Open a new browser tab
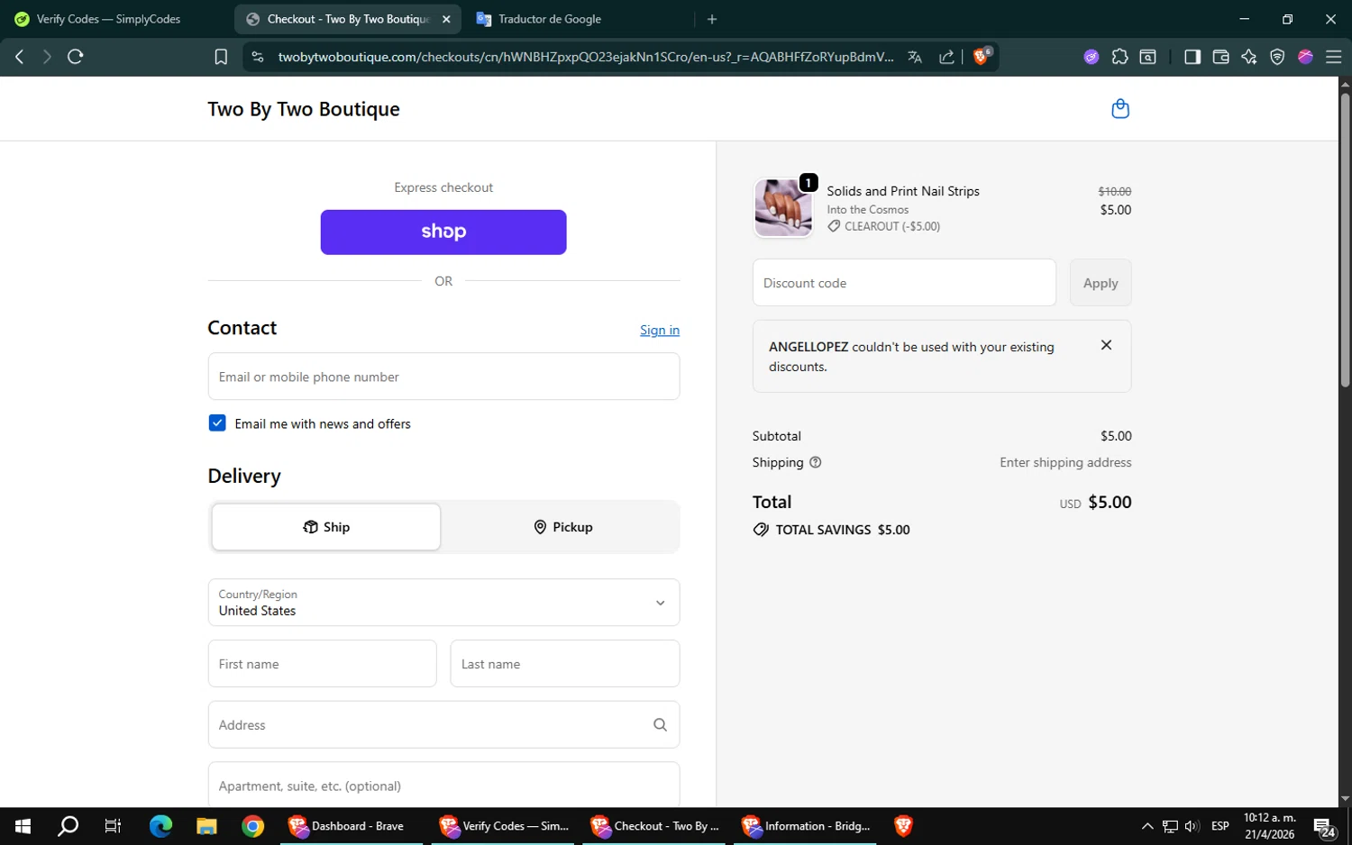 [712, 19]
